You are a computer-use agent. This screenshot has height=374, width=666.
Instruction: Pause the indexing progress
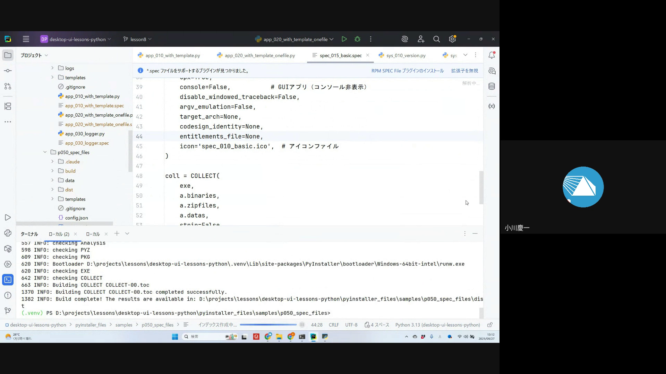[x=302, y=325]
